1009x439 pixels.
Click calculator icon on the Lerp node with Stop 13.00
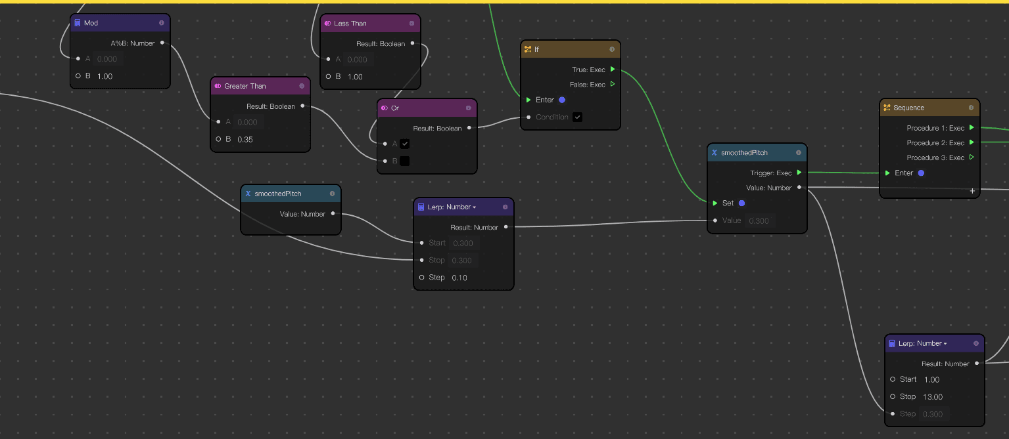pyautogui.click(x=892, y=343)
